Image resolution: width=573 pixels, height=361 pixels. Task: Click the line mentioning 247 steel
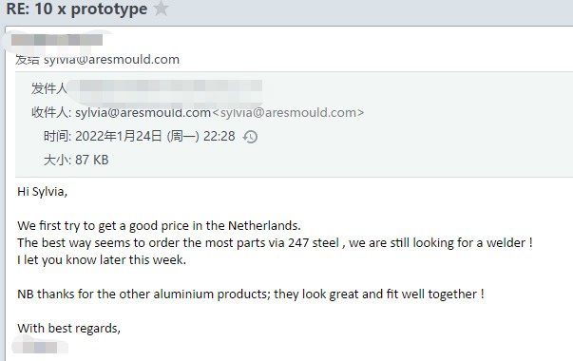pyautogui.click(x=275, y=242)
